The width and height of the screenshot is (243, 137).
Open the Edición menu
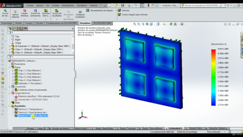pos(40,5)
